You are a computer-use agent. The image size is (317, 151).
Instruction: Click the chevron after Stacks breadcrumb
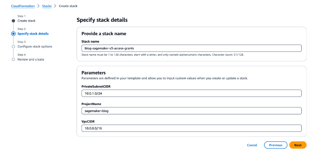coord(55,6)
